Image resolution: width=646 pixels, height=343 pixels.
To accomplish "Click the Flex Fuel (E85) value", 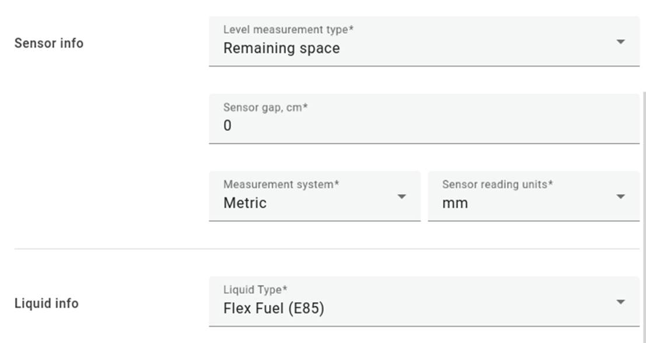I will pyautogui.click(x=273, y=308).
